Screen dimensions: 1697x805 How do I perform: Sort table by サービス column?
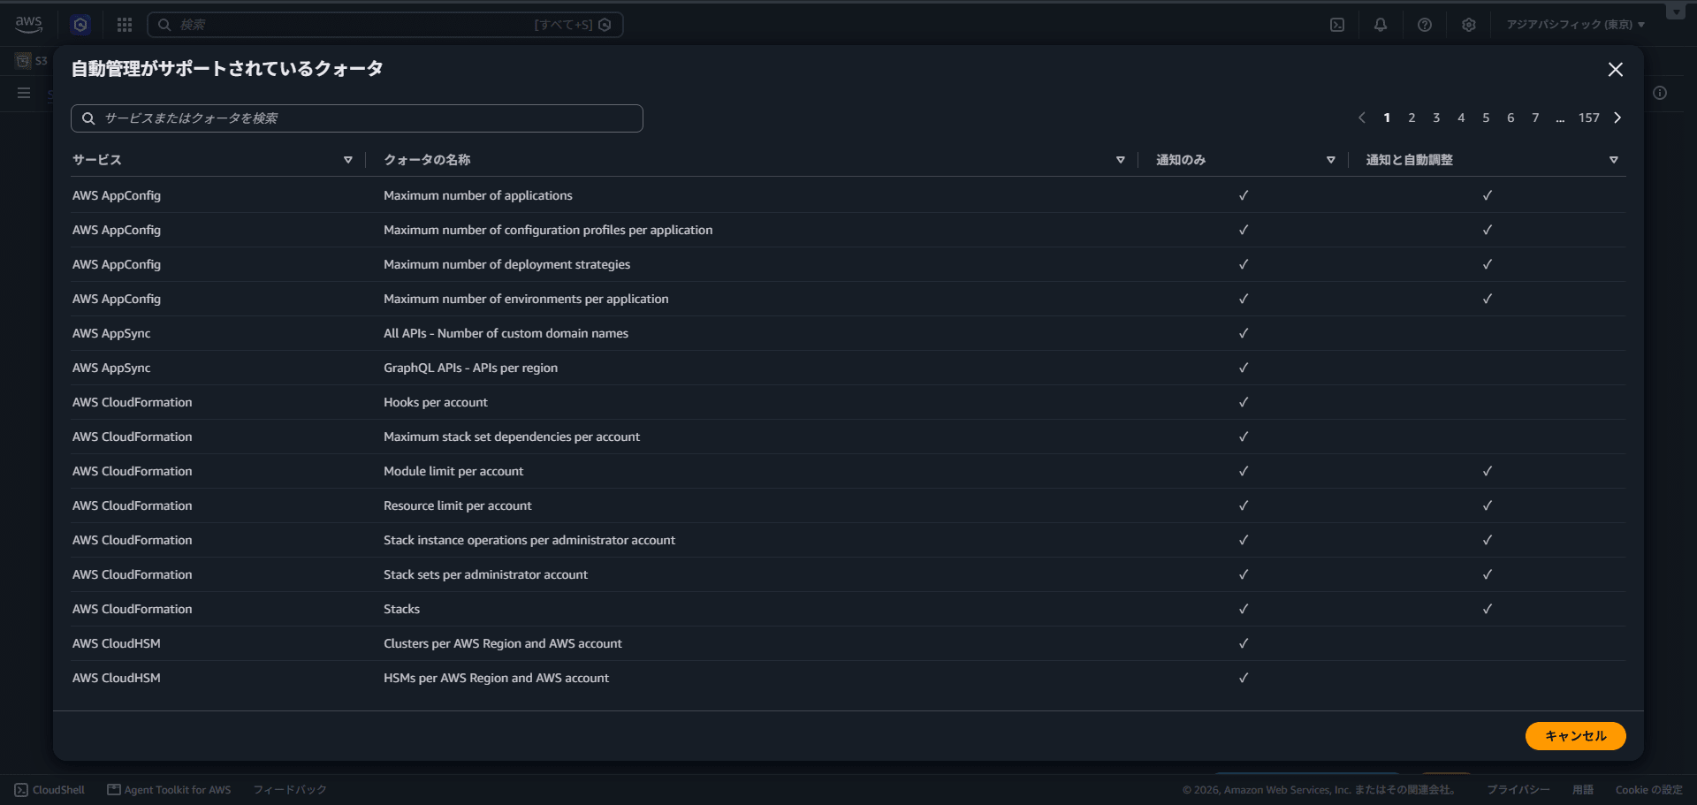click(x=348, y=160)
